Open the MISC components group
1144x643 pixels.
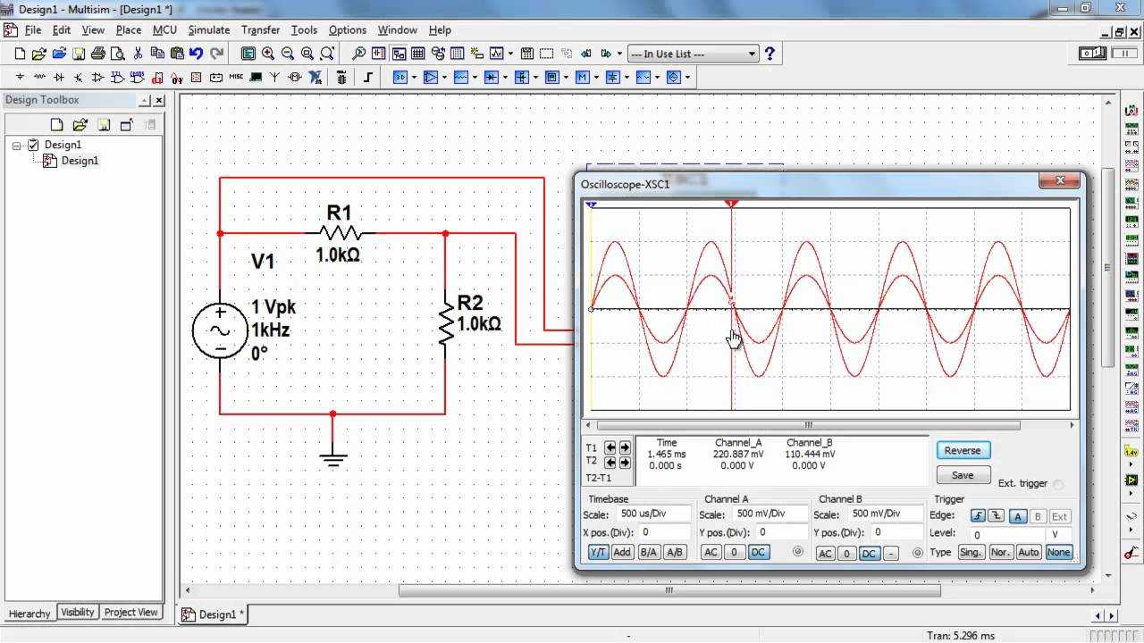[x=236, y=77]
